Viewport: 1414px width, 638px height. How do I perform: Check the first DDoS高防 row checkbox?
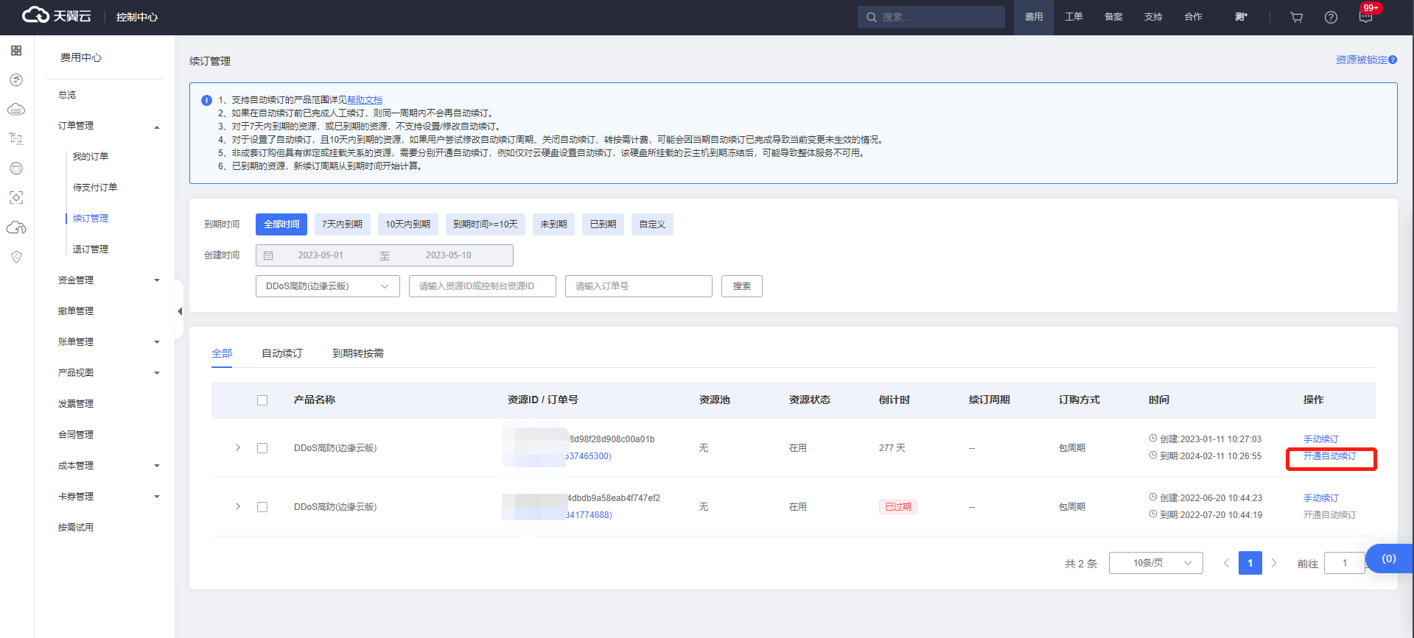[x=262, y=448]
